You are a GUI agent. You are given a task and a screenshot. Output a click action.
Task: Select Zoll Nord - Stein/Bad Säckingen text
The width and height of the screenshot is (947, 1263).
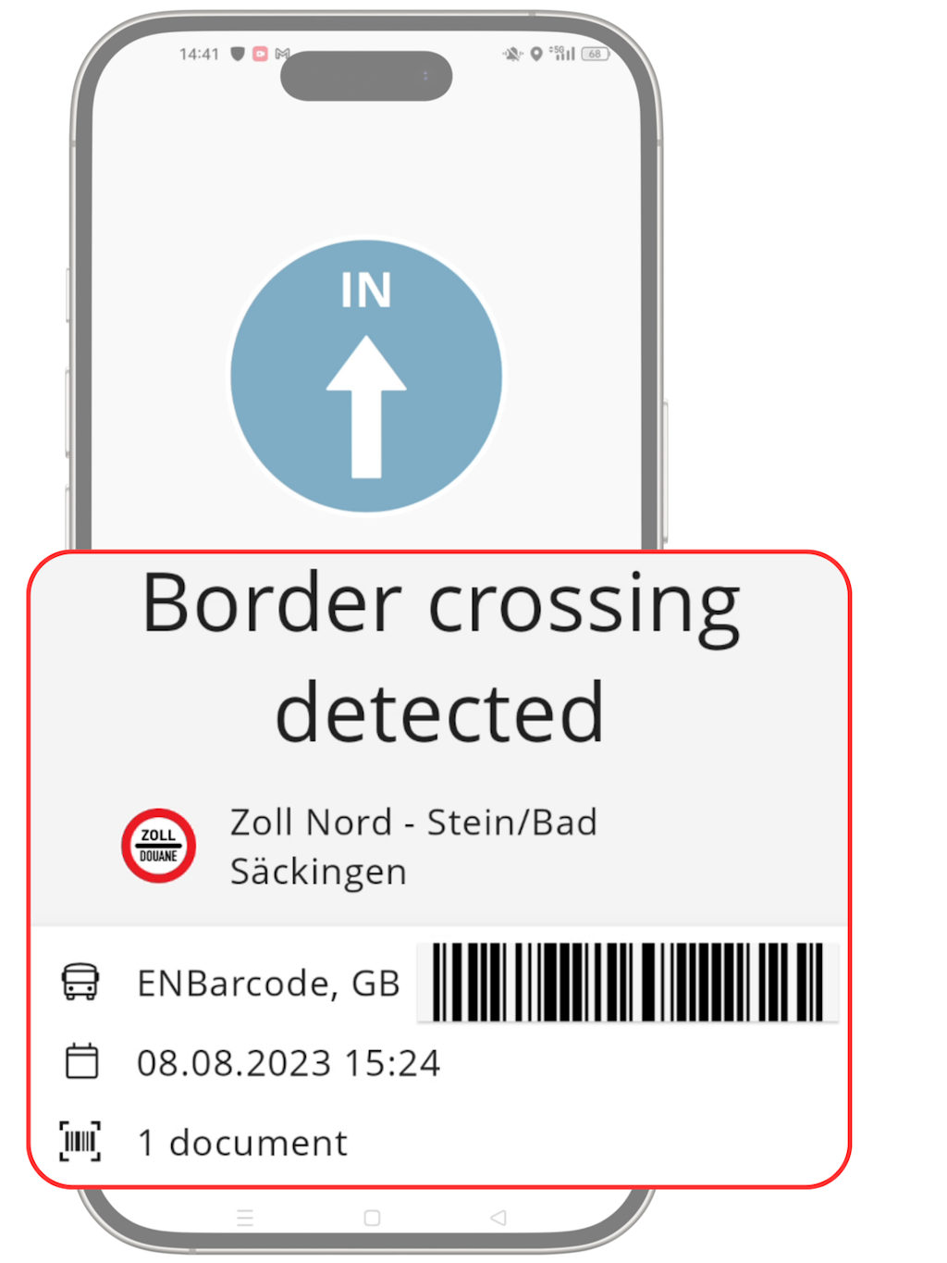point(413,847)
